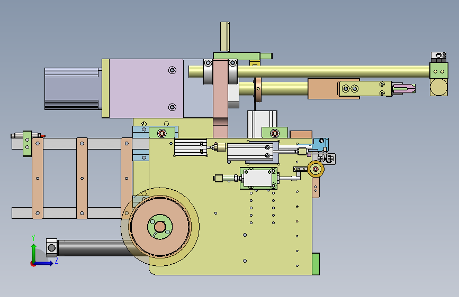
Task: Select the middle orange vertical bar
Action: click(x=82, y=178)
